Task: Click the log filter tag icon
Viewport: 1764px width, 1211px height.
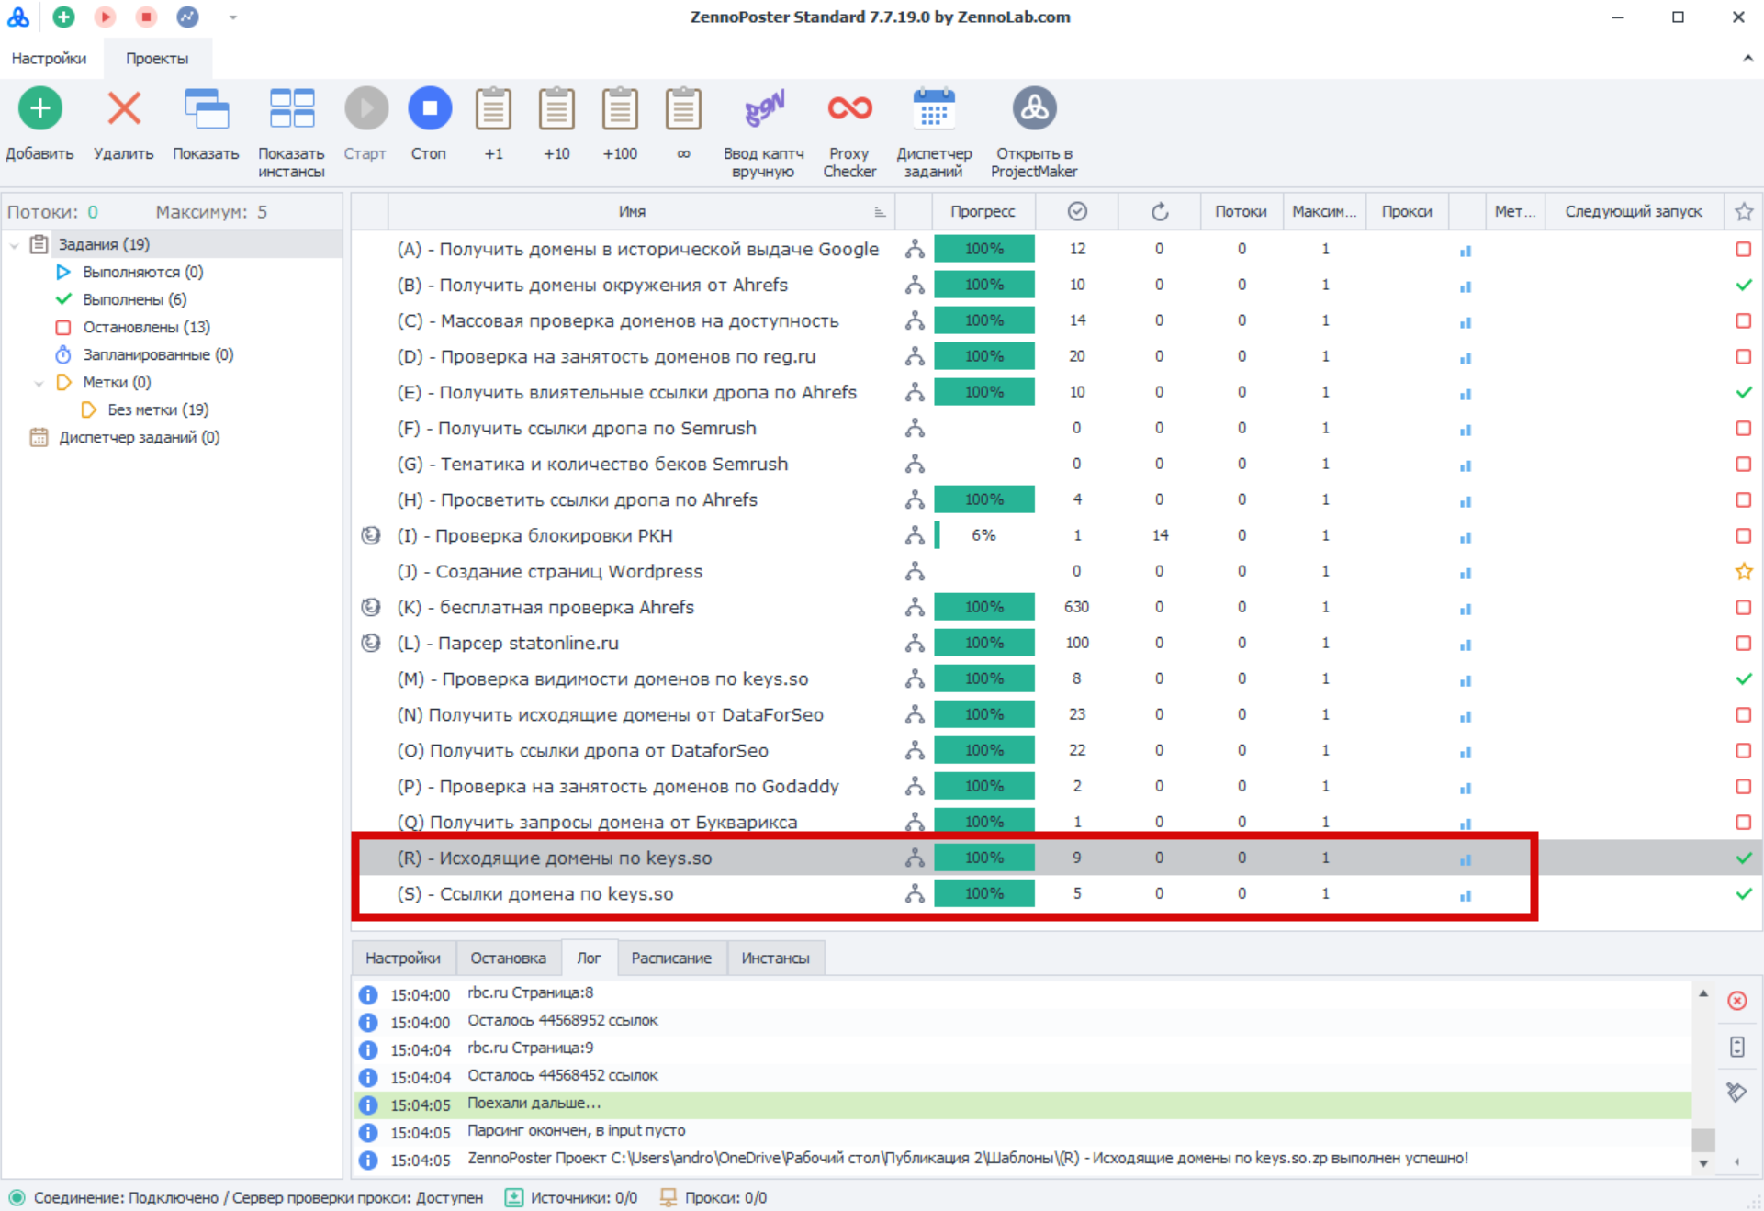Action: point(1736,1093)
